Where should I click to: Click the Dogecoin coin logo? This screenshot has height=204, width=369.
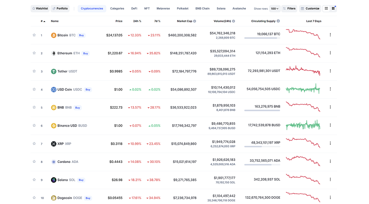point(54,198)
